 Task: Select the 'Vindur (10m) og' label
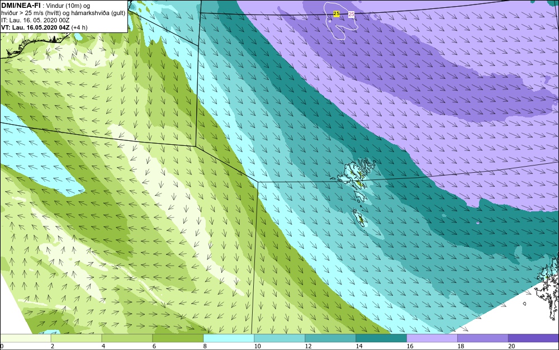(68, 6)
